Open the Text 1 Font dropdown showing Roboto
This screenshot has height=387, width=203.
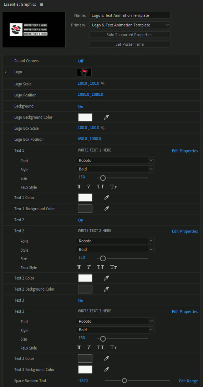coord(115,160)
